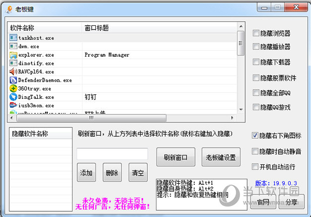311x217 pixels.
Task: Click the 版本: 19.9.0.3 version text
Action: (x=276, y=183)
